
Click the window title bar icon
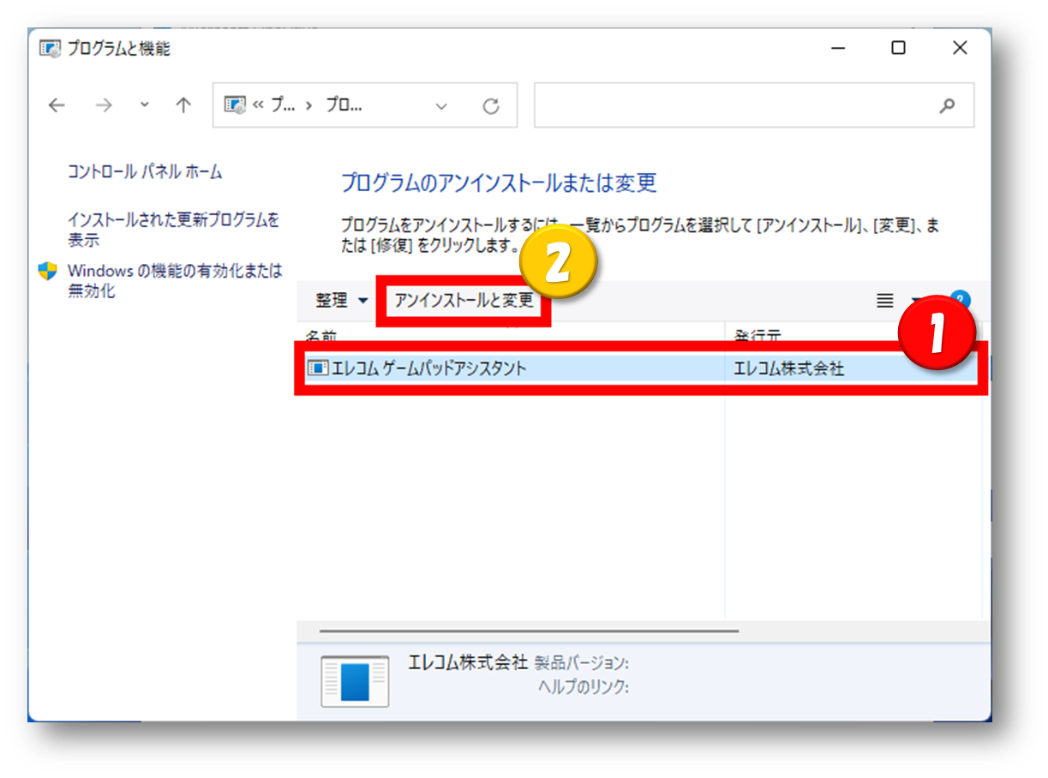tap(51, 49)
